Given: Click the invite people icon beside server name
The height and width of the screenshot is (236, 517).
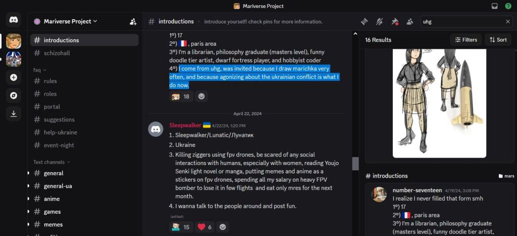Looking at the screenshot, I should [x=133, y=22].
